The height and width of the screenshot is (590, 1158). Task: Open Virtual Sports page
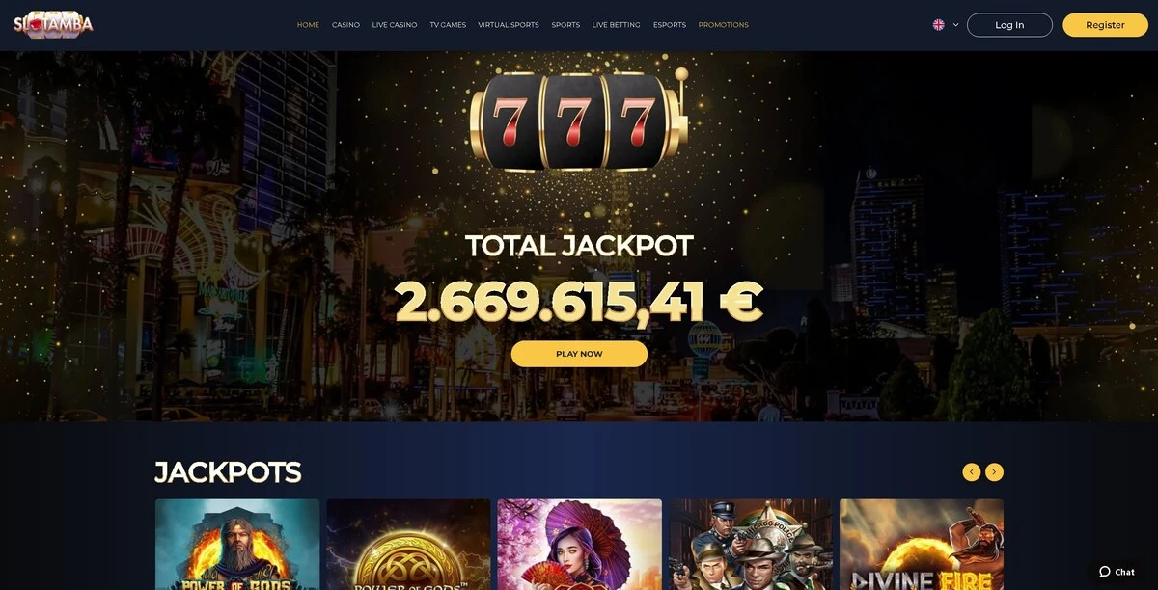pyautogui.click(x=509, y=25)
